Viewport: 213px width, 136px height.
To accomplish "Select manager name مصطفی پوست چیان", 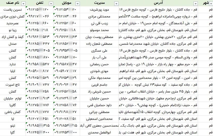I will tap(99, 37).
